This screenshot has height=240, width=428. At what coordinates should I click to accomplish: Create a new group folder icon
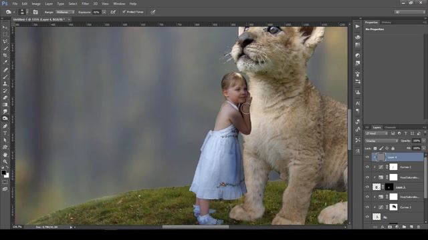[x=404, y=227]
